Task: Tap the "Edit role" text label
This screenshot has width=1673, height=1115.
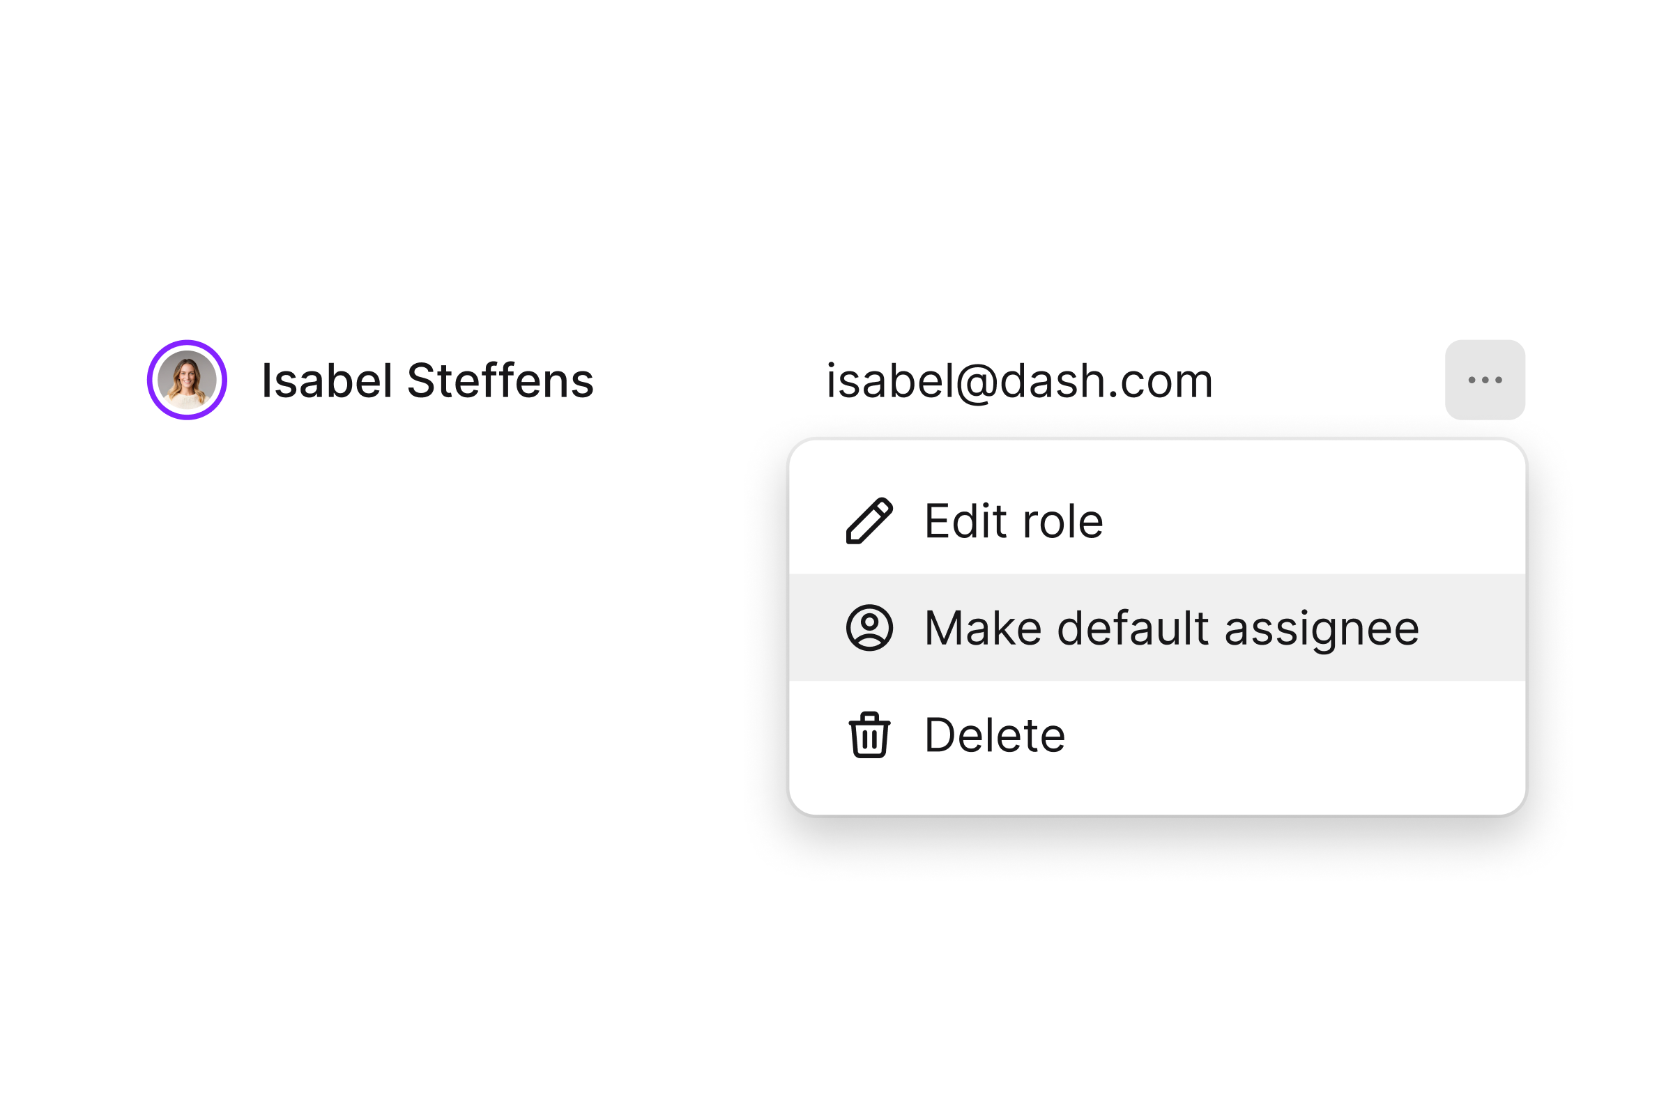Action: click(1014, 521)
